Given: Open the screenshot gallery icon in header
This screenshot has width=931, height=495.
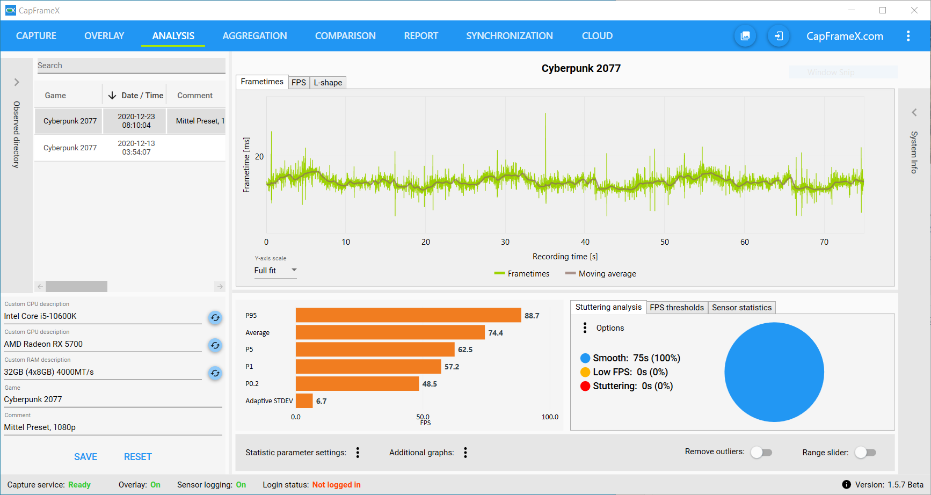Looking at the screenshot, I should coord(745,36).
